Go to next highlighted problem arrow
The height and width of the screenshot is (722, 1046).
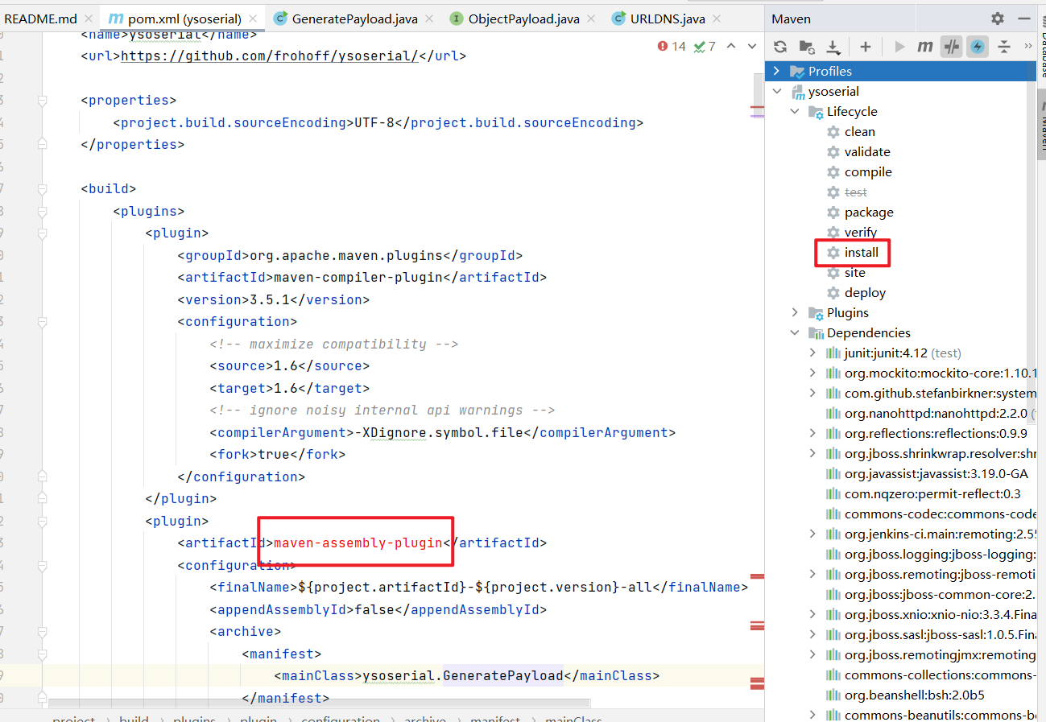point(754,47)
